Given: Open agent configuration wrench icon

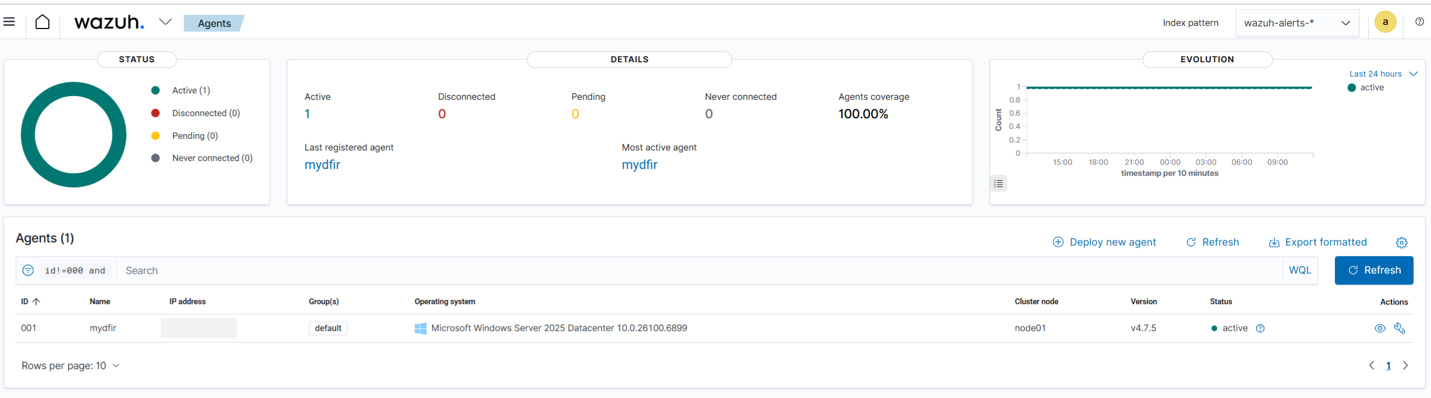Looking at the screenshot, I should [1399, 329].
